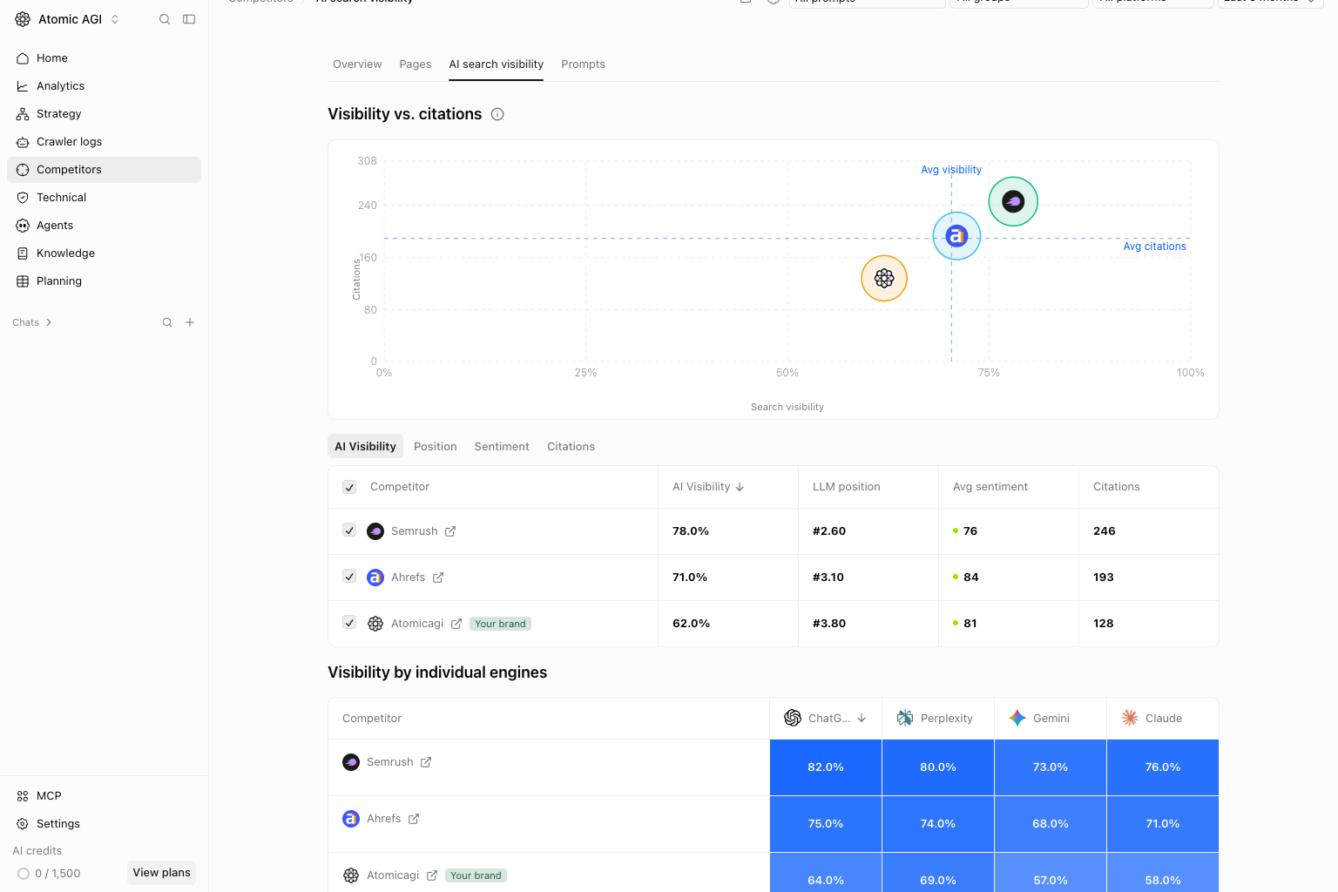Search chats with the magnifier icon
Viewport: 1338px width, 892px height.
point(167,322)
